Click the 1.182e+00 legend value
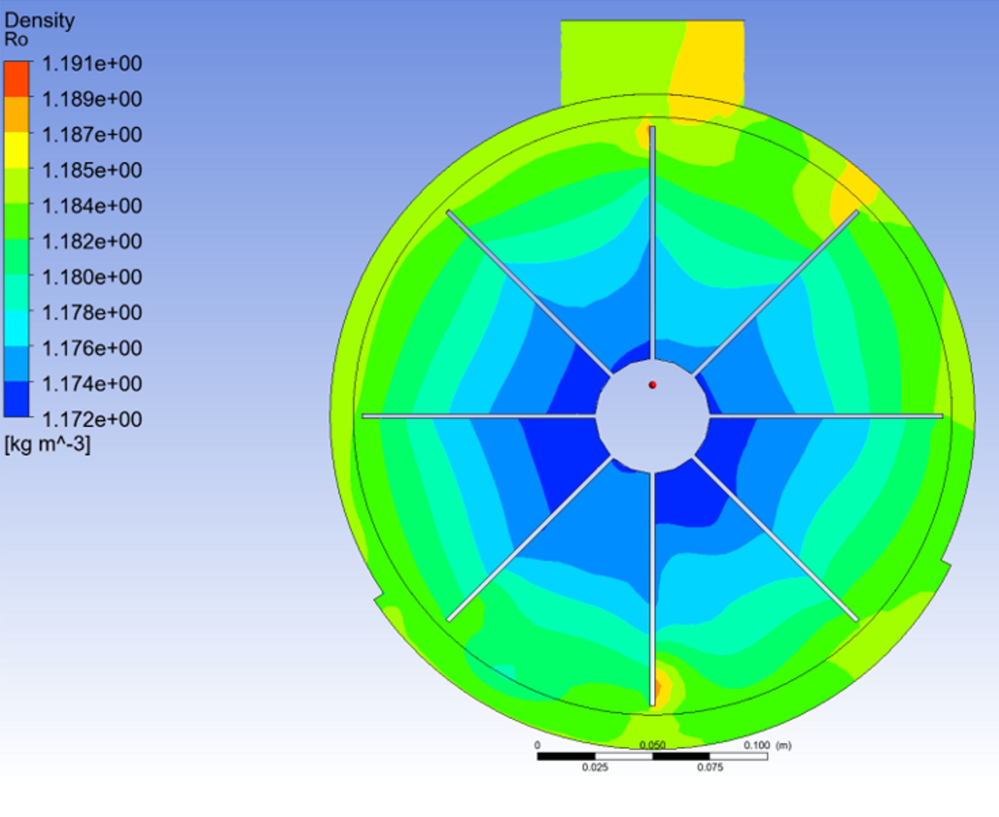This screenshot has height=817, width=999. pos(92,241)
